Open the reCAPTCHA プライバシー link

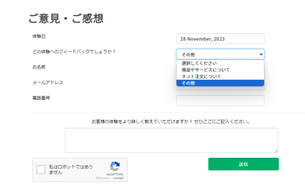(x=103, y=179)
